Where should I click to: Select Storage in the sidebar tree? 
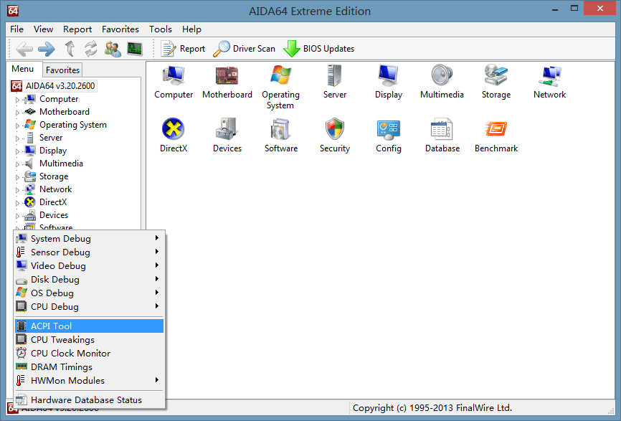[x=54, y=176]
